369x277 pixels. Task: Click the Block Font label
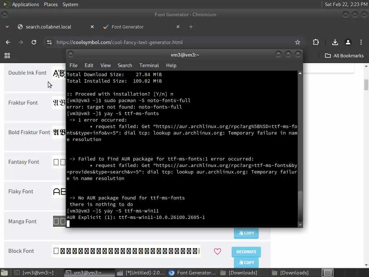[x=21, y=251]
